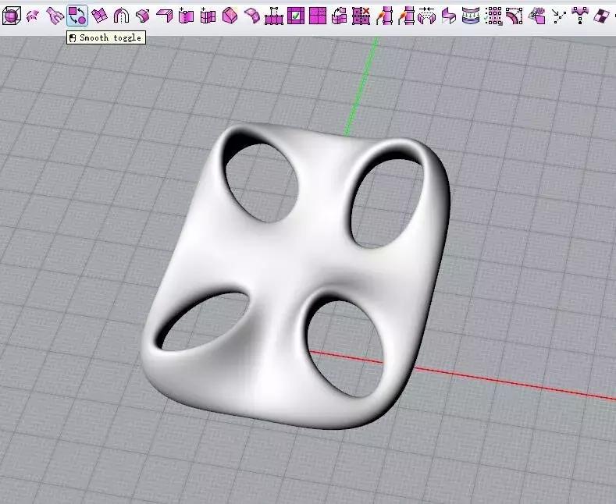Select the Y-shaped pipe tool icon

[x=54, y=14]
